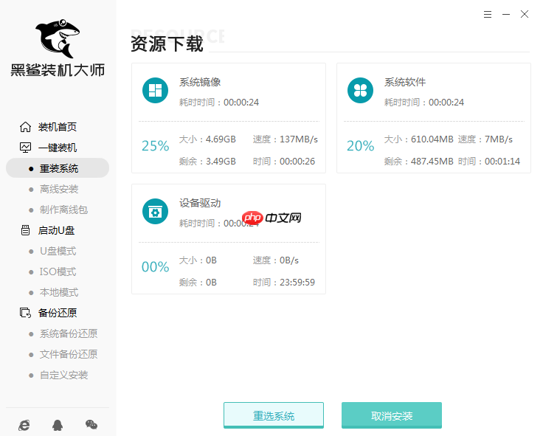Open the hamburger menu icon
543x436 pixels.
point(488,14)
